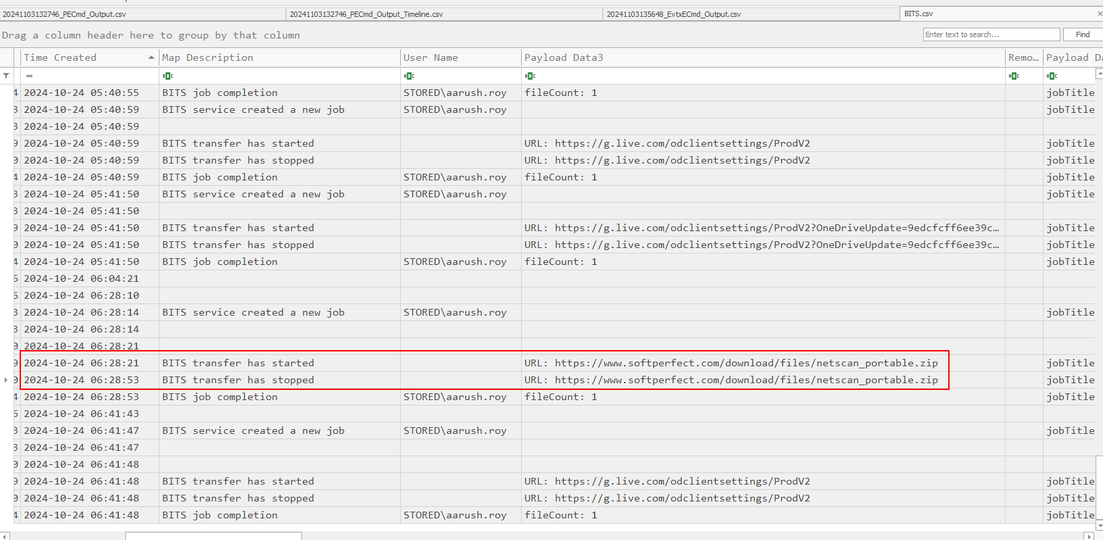The image size is (1103, 540).
Task: Open the Remo... column filter ABC icon
Action: (x=1014, y=76)
